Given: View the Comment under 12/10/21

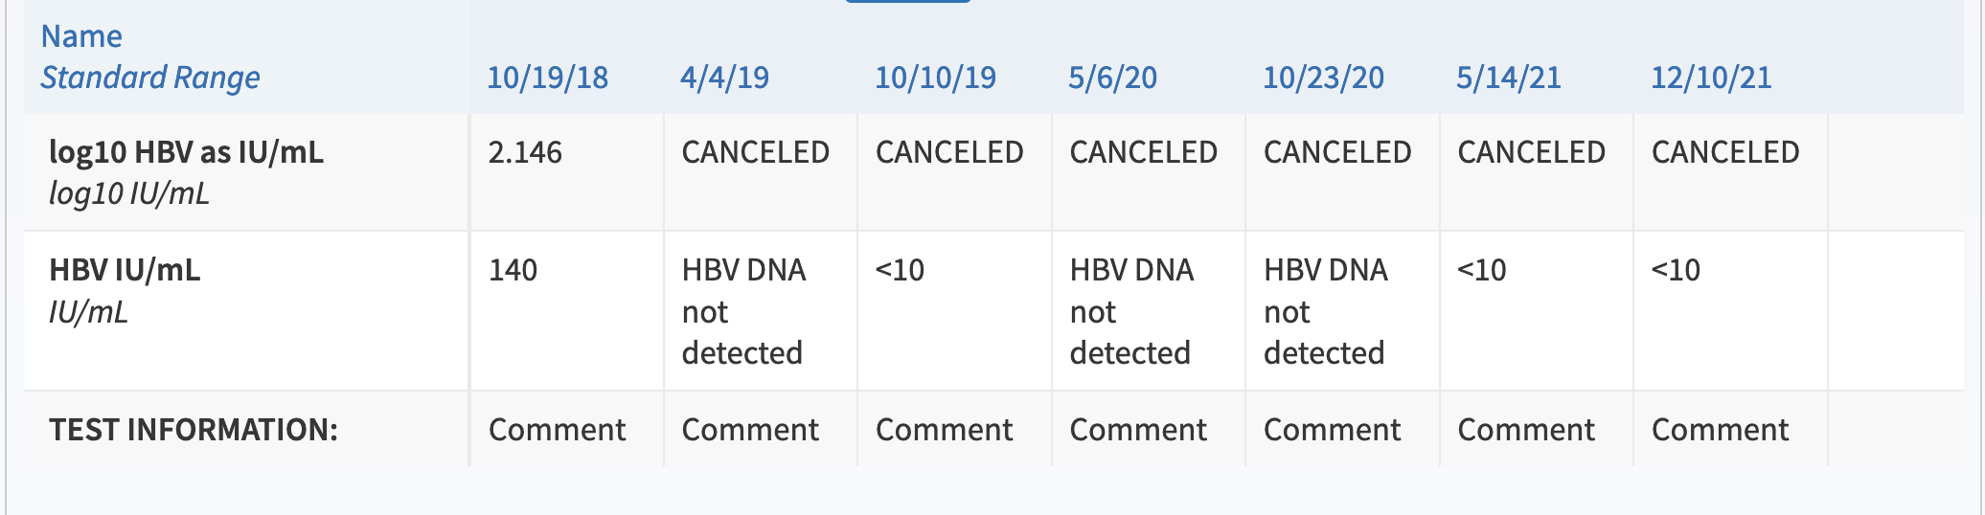Looking at the screenshot, I should coord(1720,430).
